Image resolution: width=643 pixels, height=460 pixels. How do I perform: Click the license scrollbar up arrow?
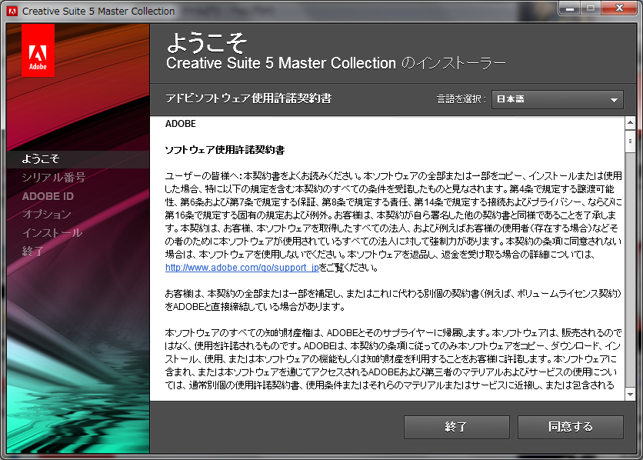[630, 123]
